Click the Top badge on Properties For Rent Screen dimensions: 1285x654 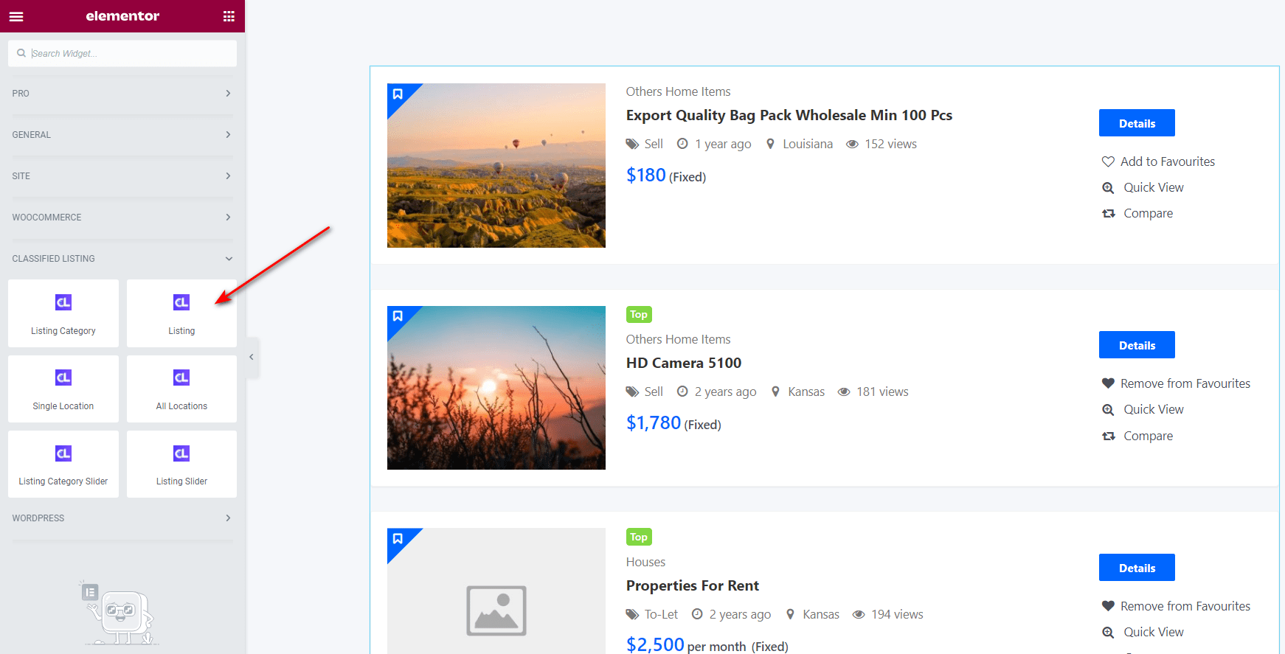639,537
